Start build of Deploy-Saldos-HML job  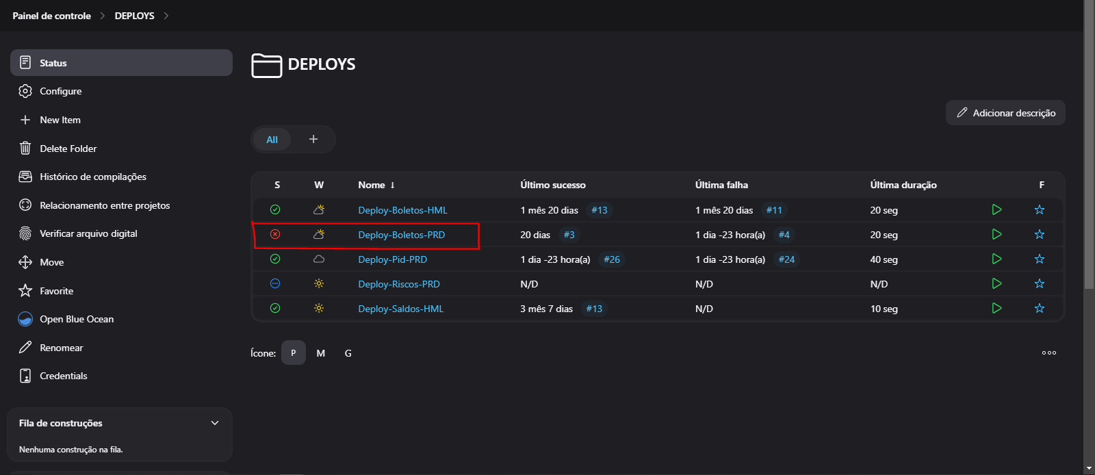point(996,309)
